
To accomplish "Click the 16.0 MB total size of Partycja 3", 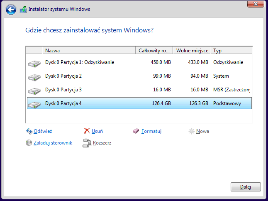I will [162, 90].
